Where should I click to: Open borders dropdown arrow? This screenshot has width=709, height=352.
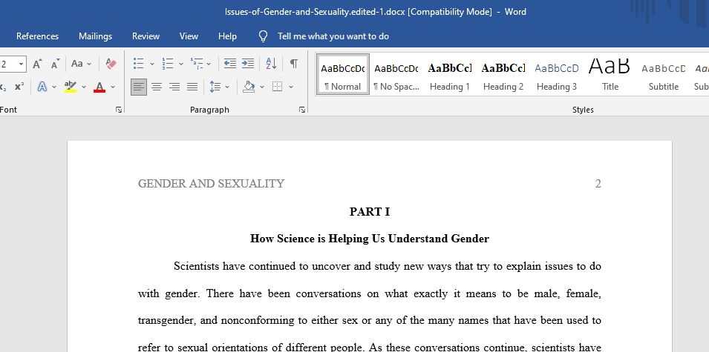pos(291,87)
